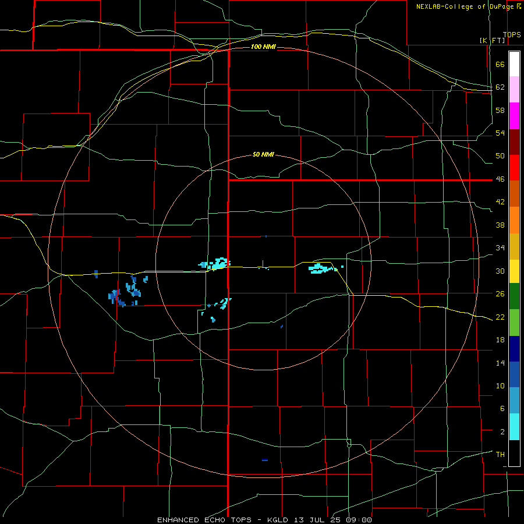Click the isolated blue echo on the western yellow highway
Screen dimensions: 524x524
point(96,274)
